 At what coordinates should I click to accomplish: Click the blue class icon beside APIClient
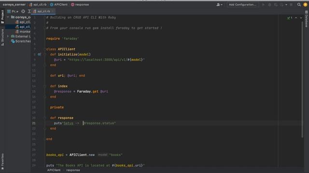pos(52,4)
